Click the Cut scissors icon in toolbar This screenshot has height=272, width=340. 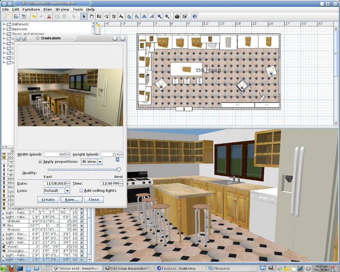[x=49, y=17]
